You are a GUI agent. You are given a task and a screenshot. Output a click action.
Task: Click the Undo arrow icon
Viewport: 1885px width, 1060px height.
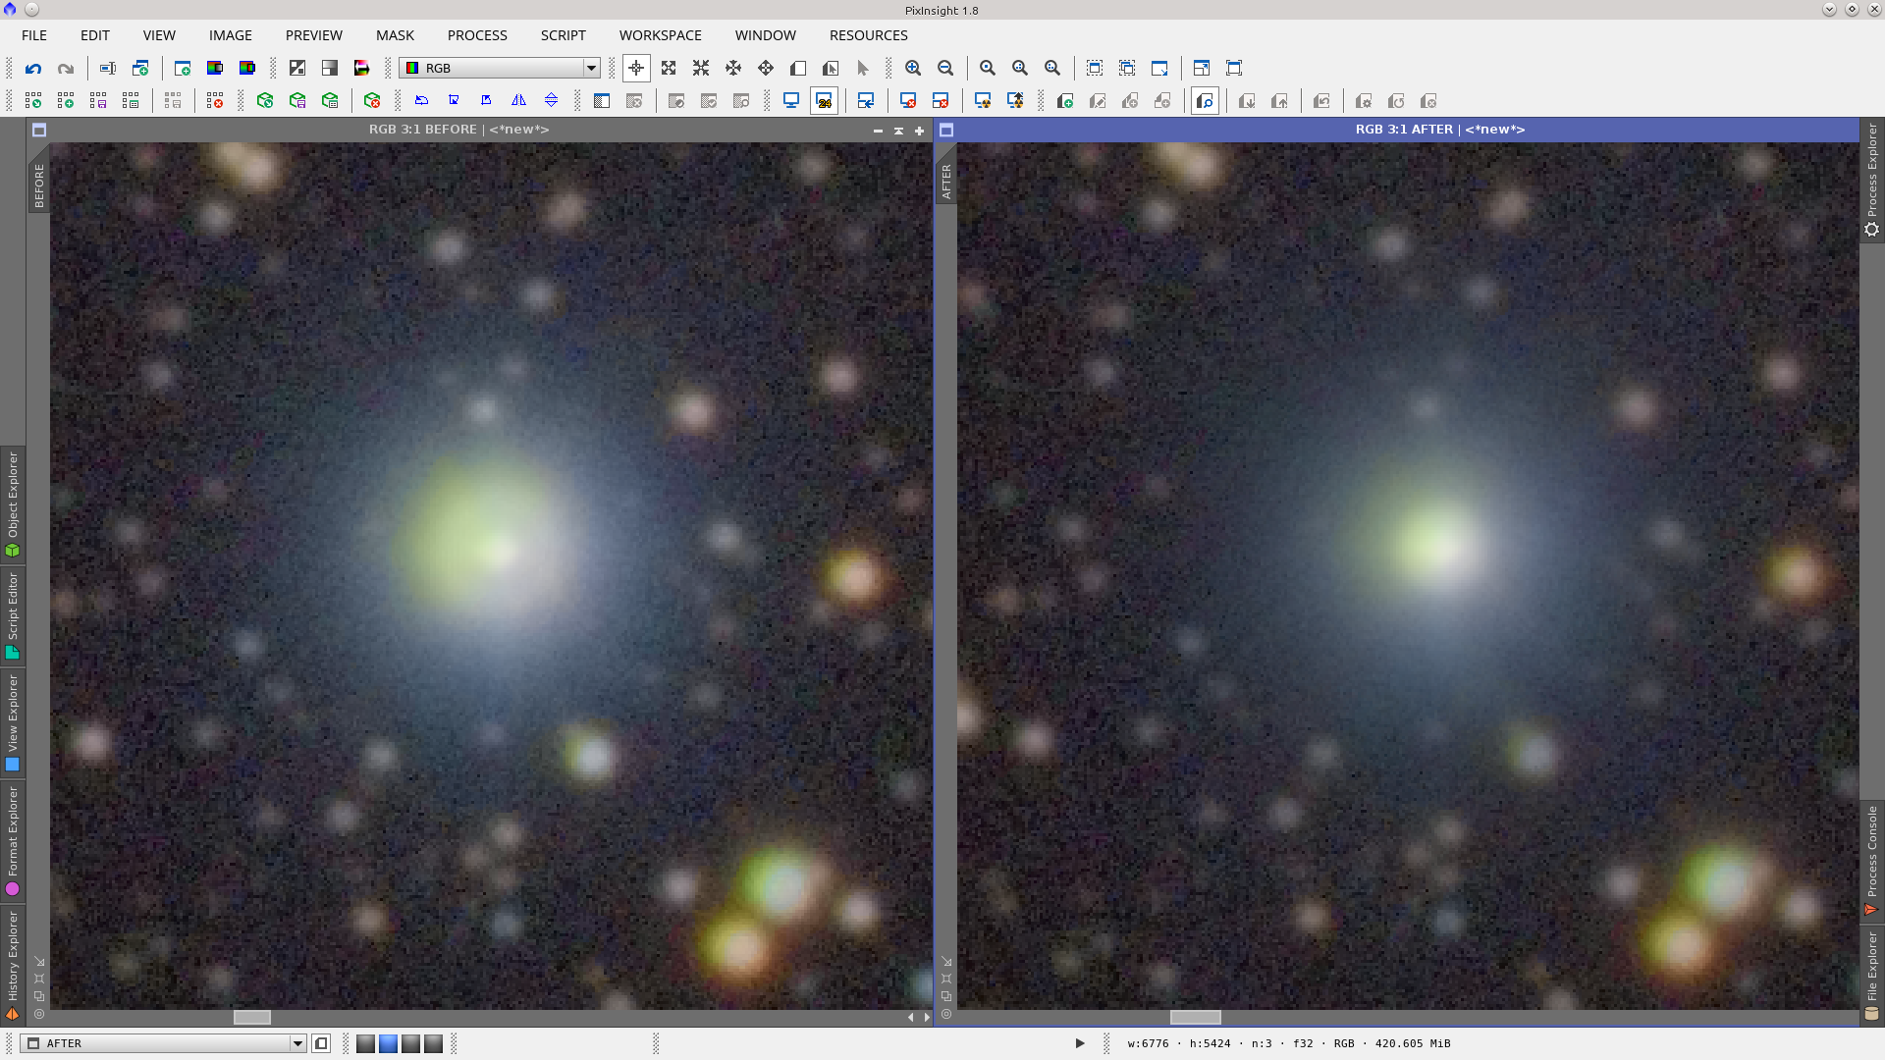click(x=33, y=69)
